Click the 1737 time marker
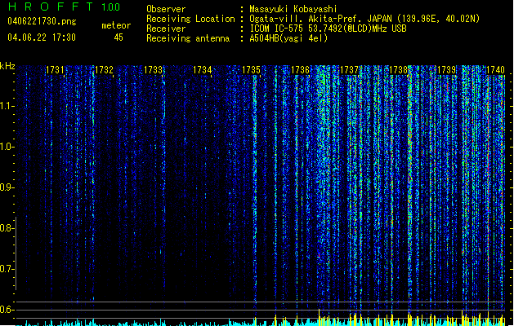The width and height of the screenshot is (514, 326). coord(349,70)
